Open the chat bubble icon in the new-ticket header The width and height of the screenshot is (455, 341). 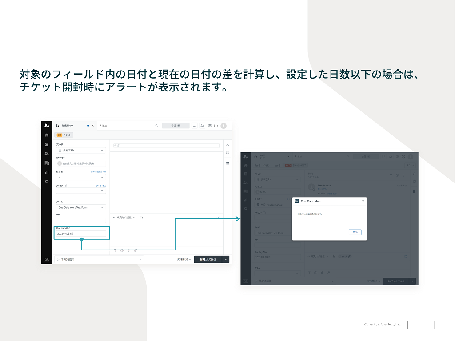[194, 126]
